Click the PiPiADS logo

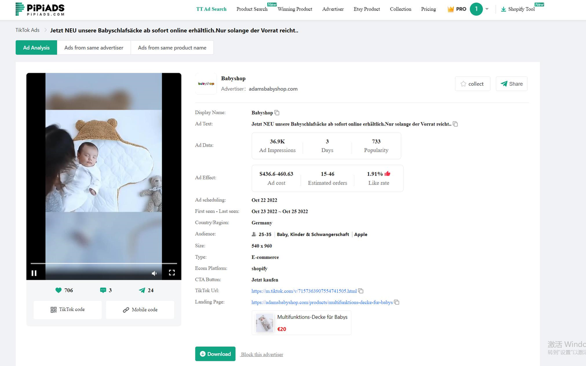[40, 9]
